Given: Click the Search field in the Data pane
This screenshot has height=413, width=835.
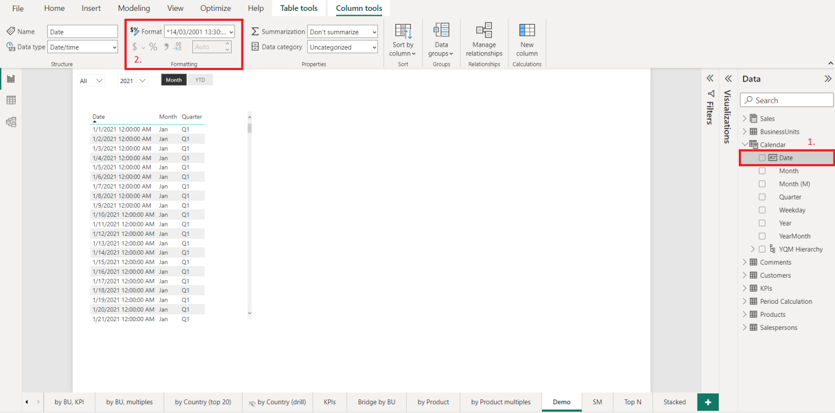Looking at the screenshot, I should pos(786,99).
